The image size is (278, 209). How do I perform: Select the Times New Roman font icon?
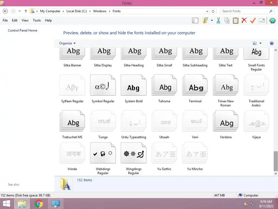(226, 85)
